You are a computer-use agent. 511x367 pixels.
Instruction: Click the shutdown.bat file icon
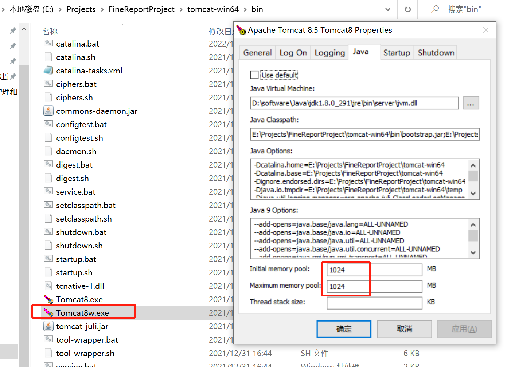pyautogui.click(x=48, y=232)
